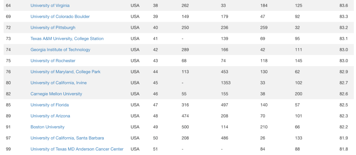
Task: Open the University of Virginia link
Action: pos(50,6)
